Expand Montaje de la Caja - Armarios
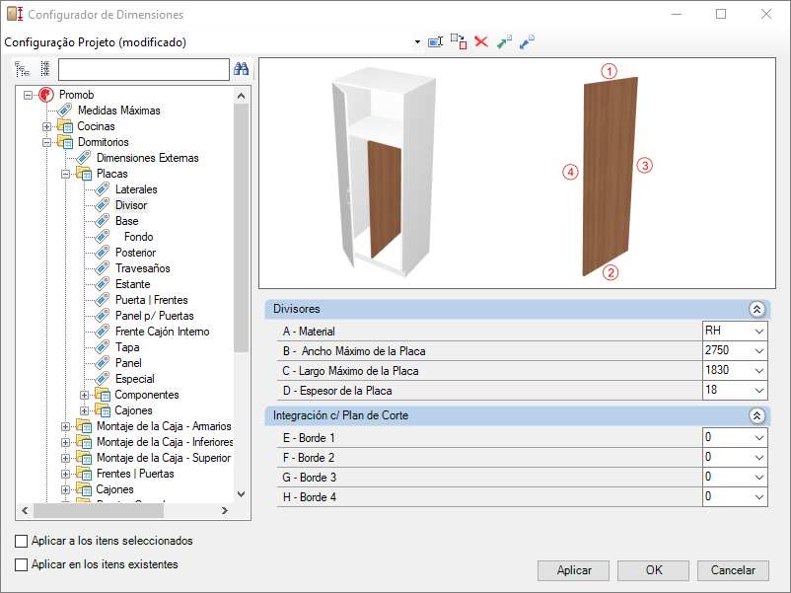The height and width of the screenshot is (593, 791). [x=65, y=427]
